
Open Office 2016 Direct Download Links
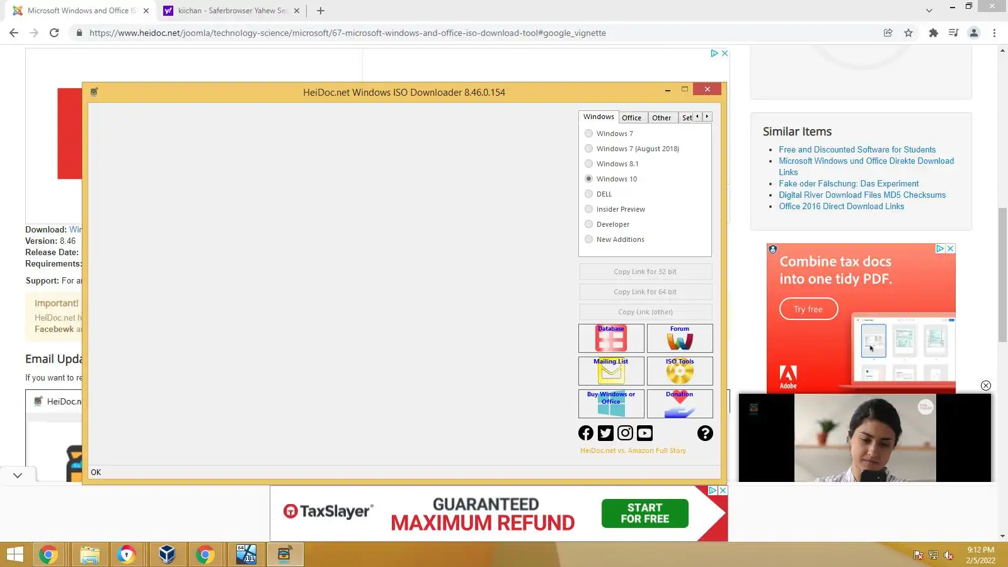coord(841,206)
